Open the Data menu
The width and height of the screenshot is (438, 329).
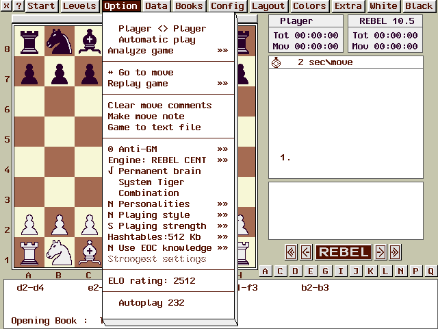pos(156,6)
